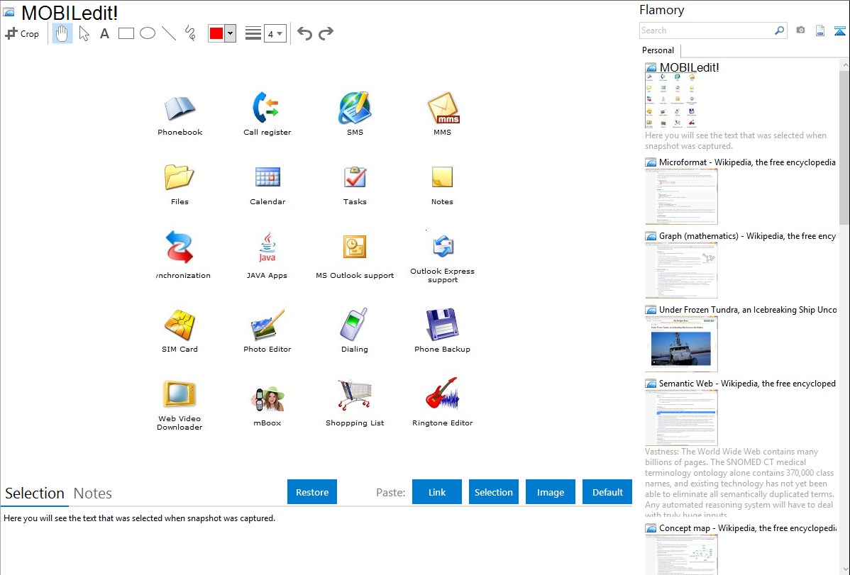The width and height of the screenshot is (850, 575).
Task: Click the camera capture icon
Action: point(800,30)
